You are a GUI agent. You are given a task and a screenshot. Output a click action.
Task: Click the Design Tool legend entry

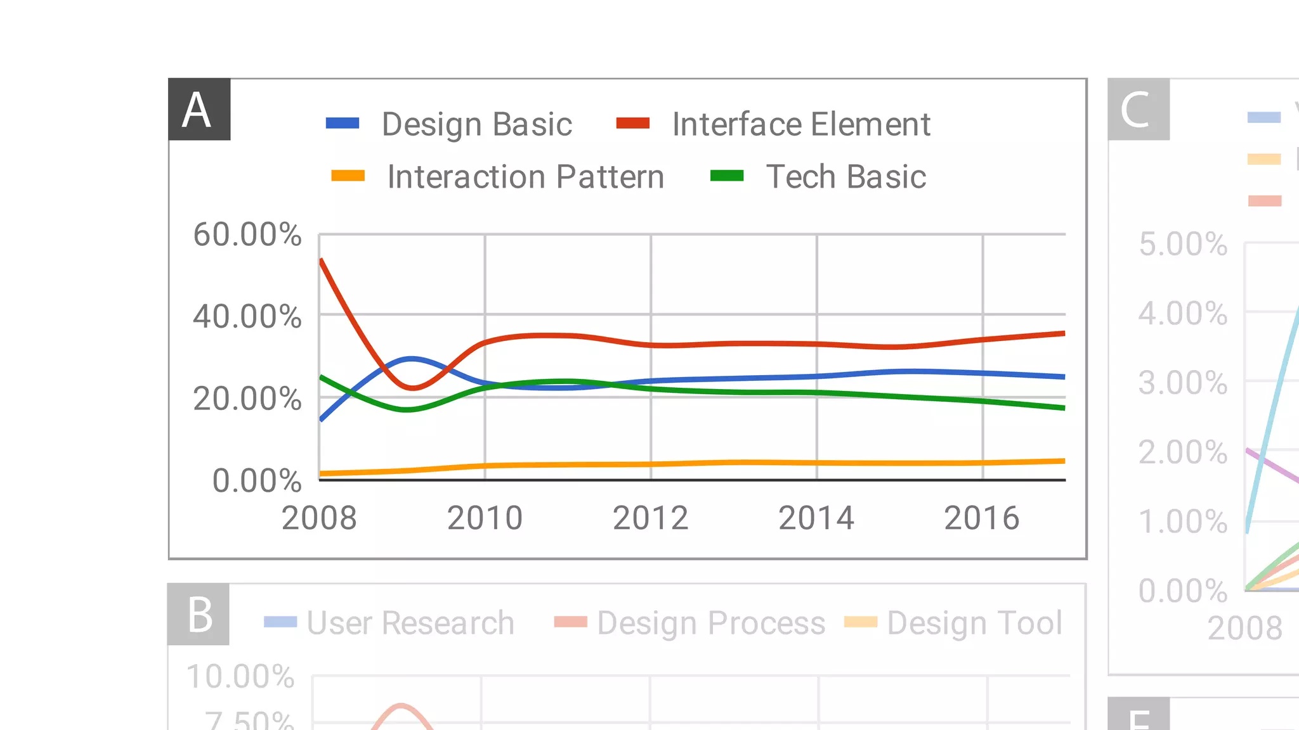974,623
